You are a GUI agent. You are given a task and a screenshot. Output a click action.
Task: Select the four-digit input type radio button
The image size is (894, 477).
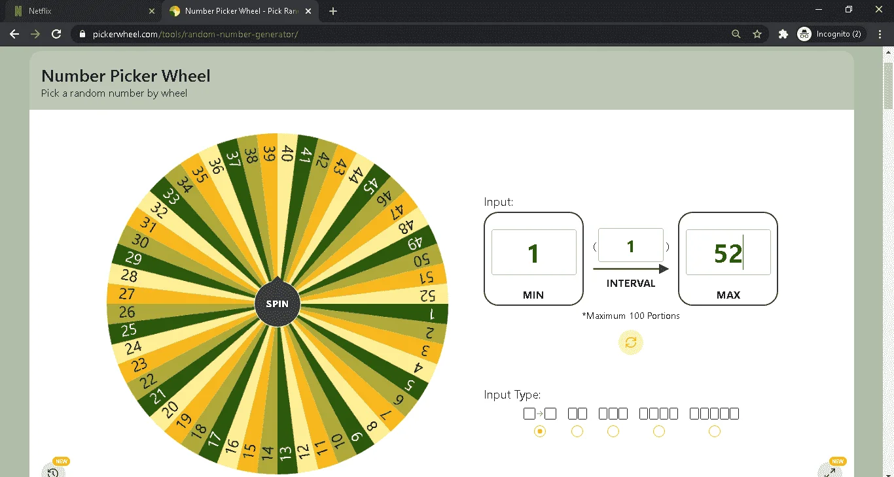pyautogui.click(x=659, y=431)
